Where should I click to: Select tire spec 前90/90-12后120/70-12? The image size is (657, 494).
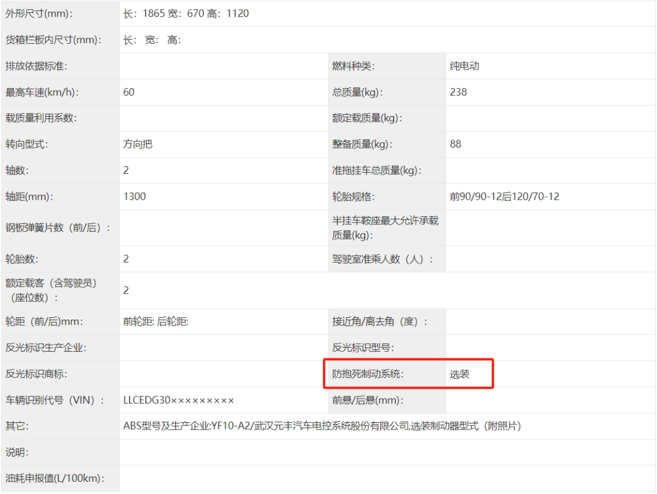[x=504, y=196]
